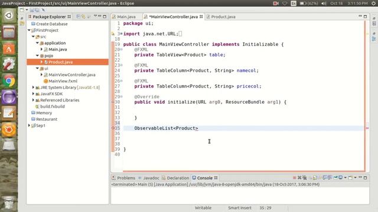Click the Ubuntu Dash search launcher icon
The image size is (378, 212).
click(x=9, y=16)
